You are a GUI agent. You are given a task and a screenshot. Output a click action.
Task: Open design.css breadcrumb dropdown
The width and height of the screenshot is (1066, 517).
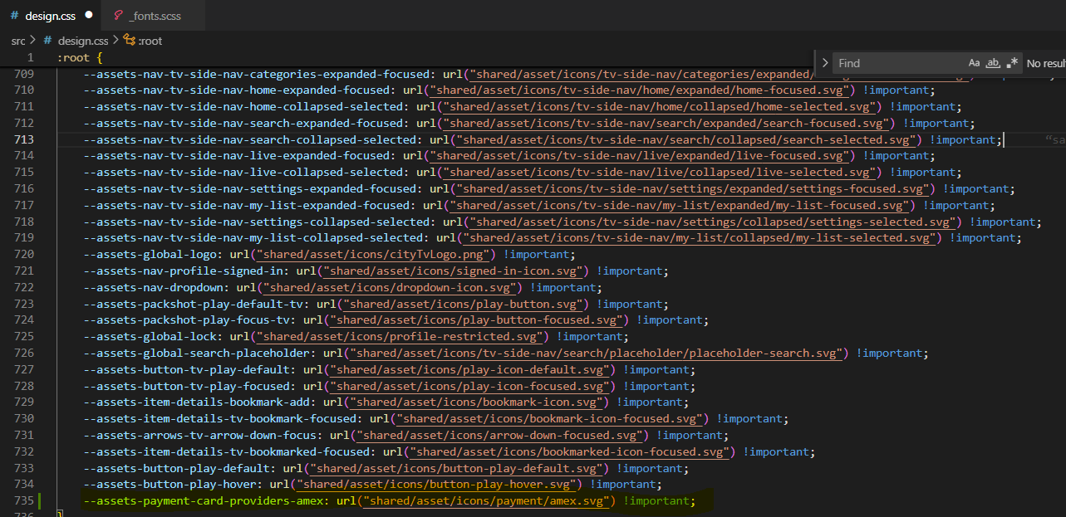coord(83,40)
